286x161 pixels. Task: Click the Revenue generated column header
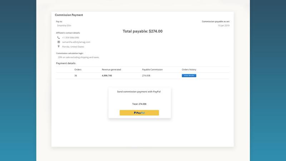(112, 69)
